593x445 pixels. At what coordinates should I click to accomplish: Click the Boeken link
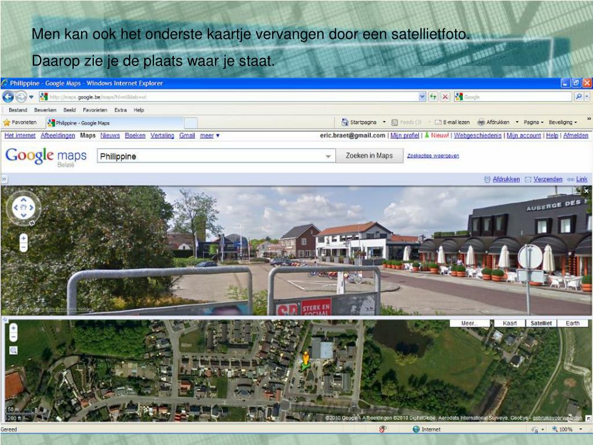click(x=135, y=136)
